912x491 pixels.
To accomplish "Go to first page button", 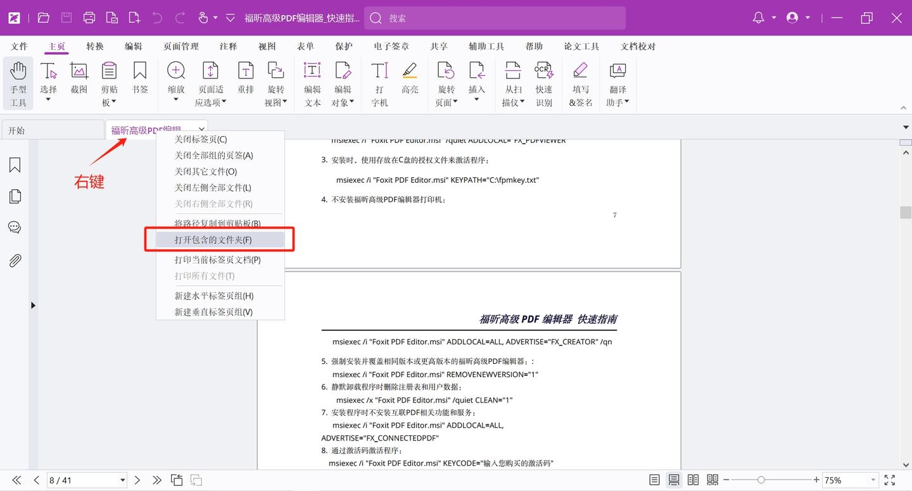I will click(17, 480).
